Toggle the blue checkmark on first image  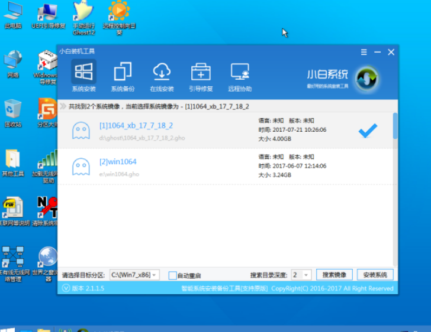click(x=368, y=131)
